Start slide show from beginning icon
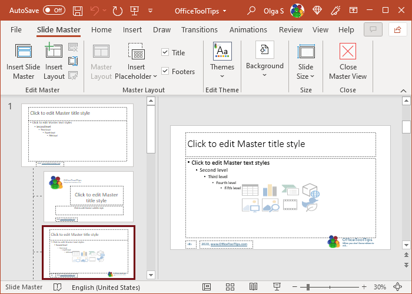Screen dimensions: 412x294 [x=134, y=11]
